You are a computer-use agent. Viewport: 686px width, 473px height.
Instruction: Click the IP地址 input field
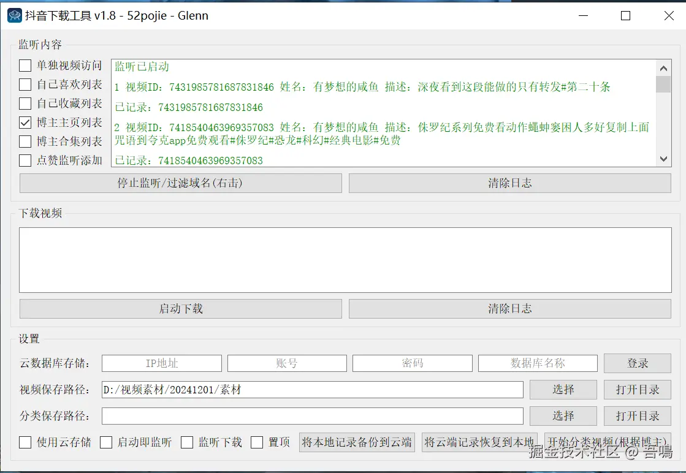(162, 363)
